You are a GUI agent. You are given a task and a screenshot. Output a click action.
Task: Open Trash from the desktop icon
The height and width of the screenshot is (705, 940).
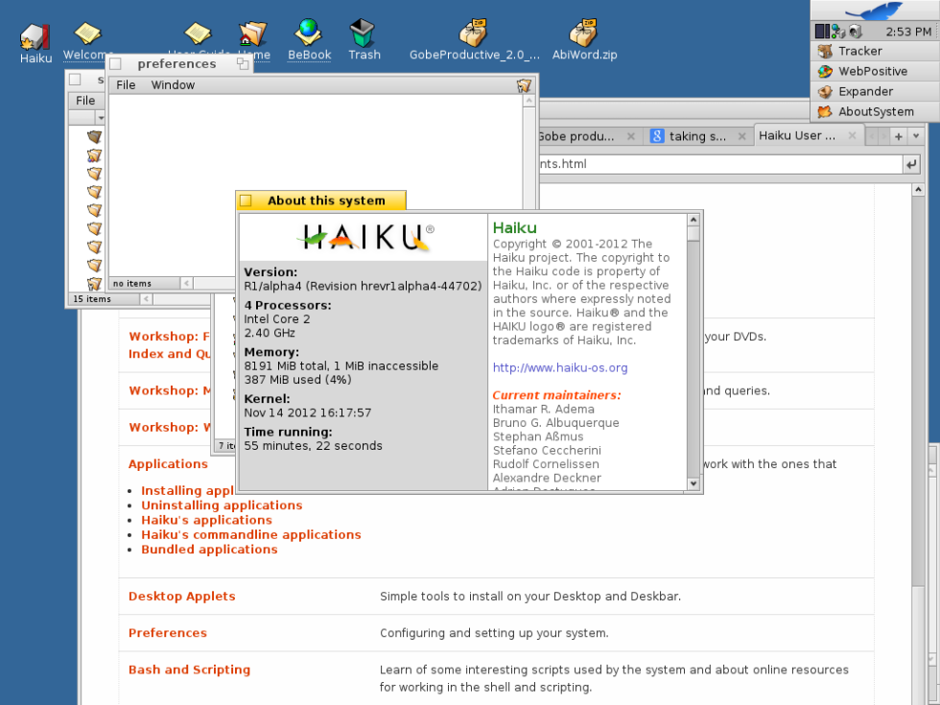pyautogui.click(x=364, y=35)
